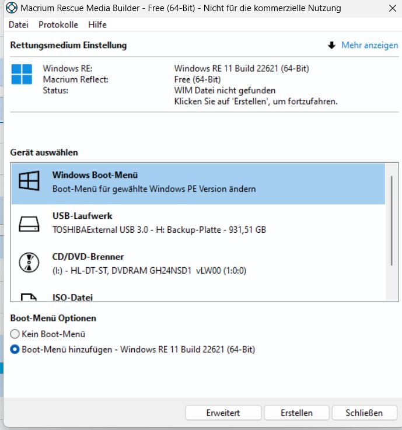Screen dimensions: 402x430
Task: Click the TOSHIBAExternal USB 3.0 description text
Action: pyautogui.click(x=159, y=230)
